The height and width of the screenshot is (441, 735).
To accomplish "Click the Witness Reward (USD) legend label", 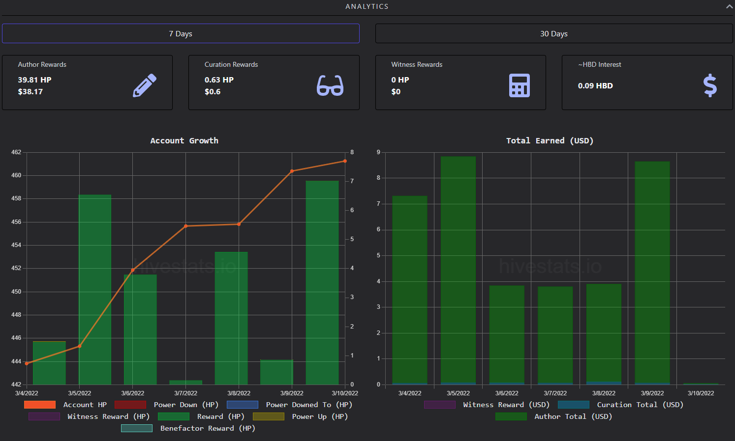I will (506, 405).
